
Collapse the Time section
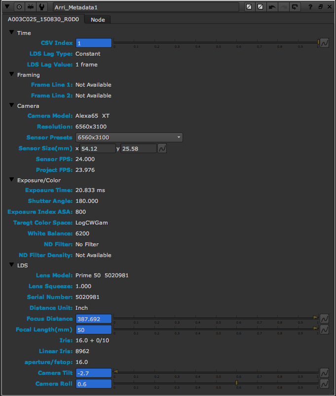point(12,33)
